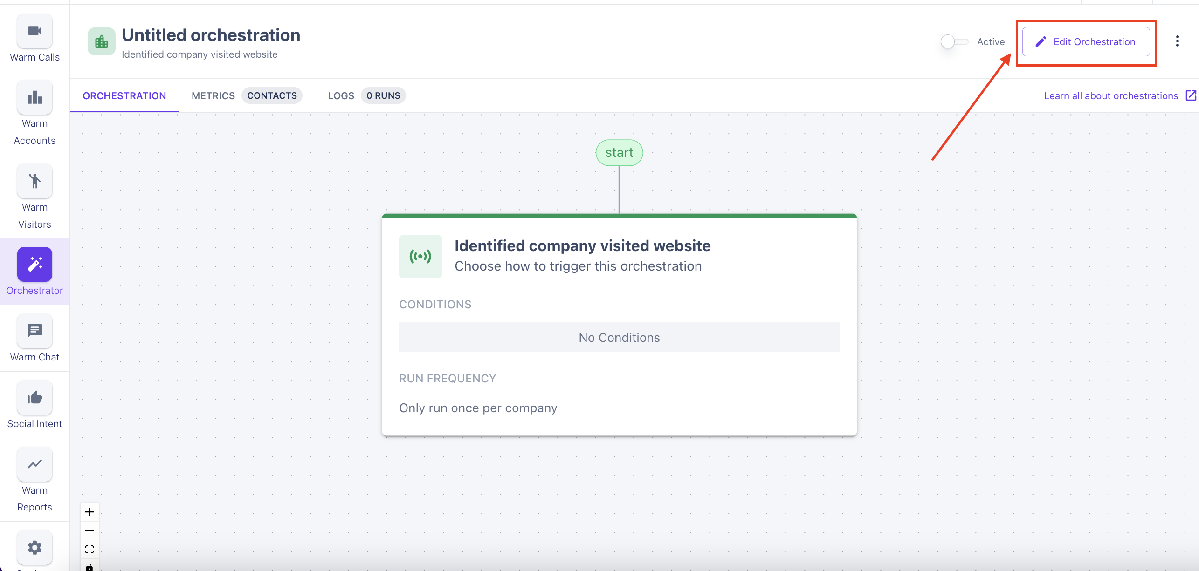This screenshot has width=1199, height=571.
Task: Fit the canvas view to screen
Action: (90, 549)
